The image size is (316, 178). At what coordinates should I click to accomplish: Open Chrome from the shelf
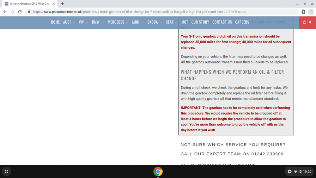click(x=158, y=172)
